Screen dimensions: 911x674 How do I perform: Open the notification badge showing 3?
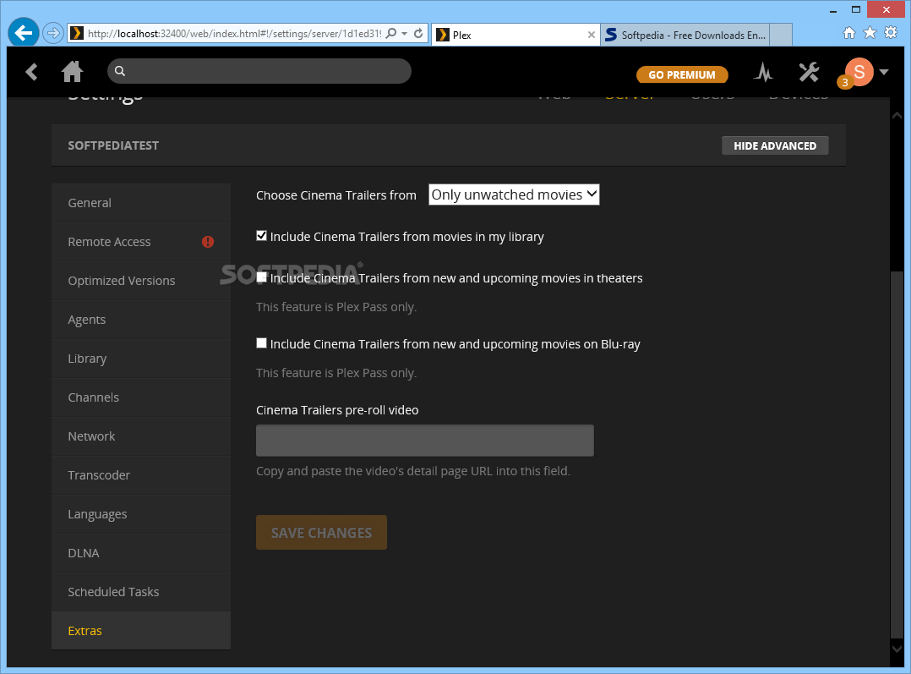coord(845,83)
